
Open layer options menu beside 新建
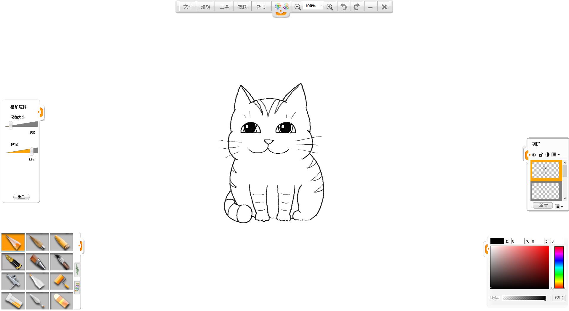(x=559, y=206)
